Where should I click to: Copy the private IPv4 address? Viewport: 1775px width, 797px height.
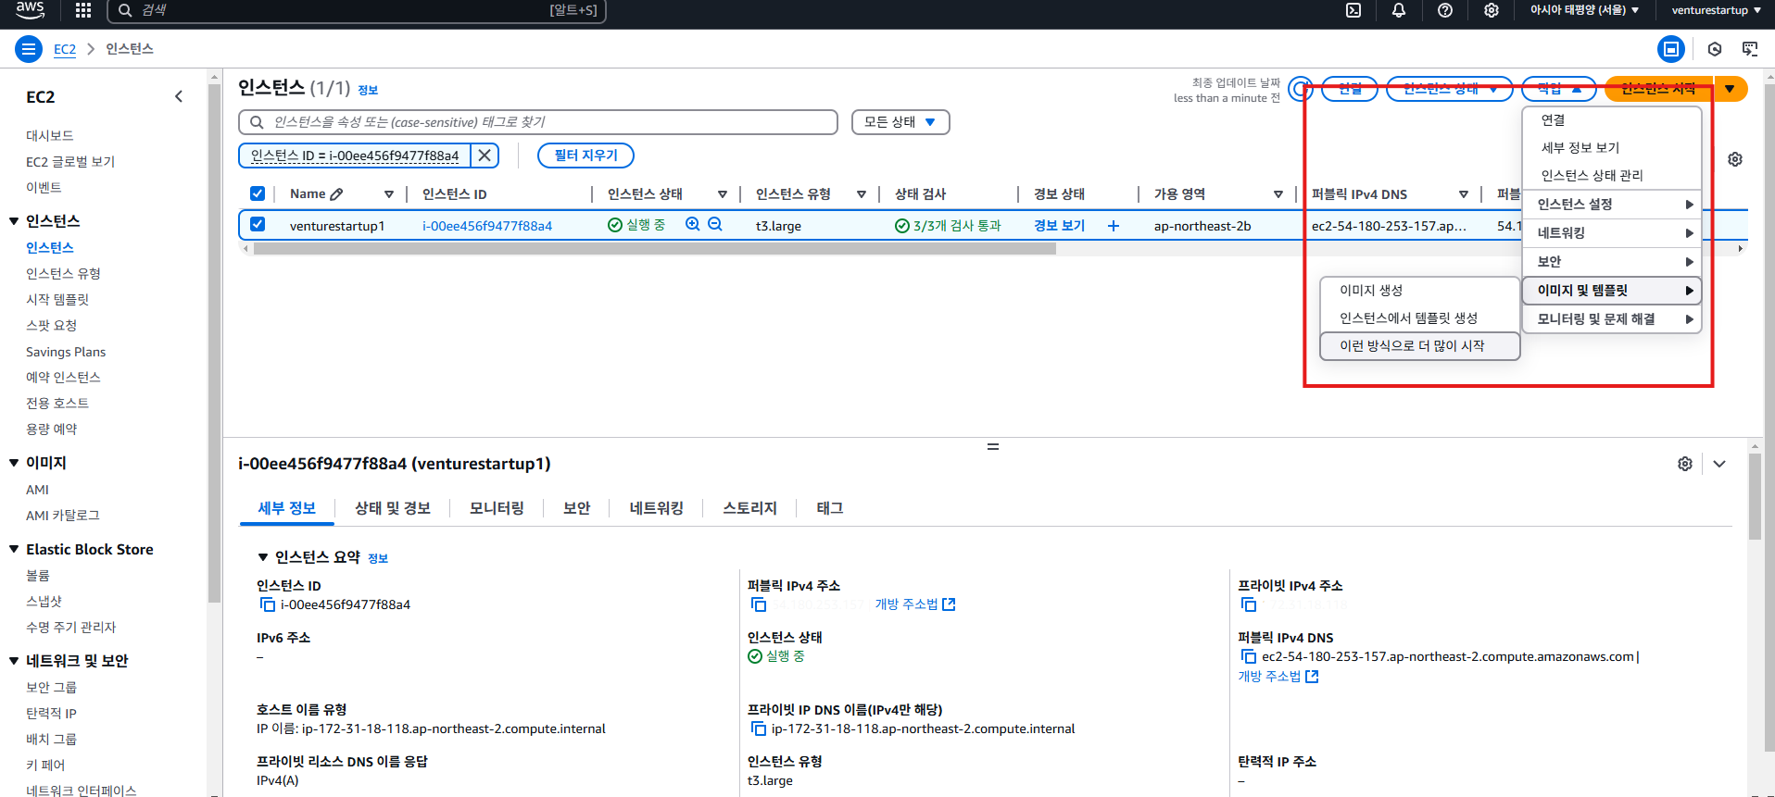(1249, 604)
